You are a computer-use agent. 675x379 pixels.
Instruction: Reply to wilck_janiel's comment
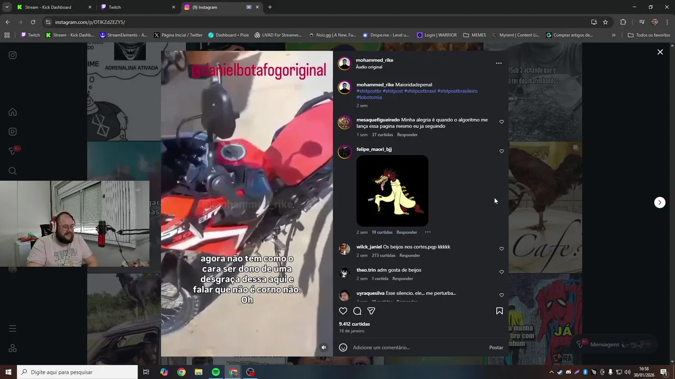(410, 255)
